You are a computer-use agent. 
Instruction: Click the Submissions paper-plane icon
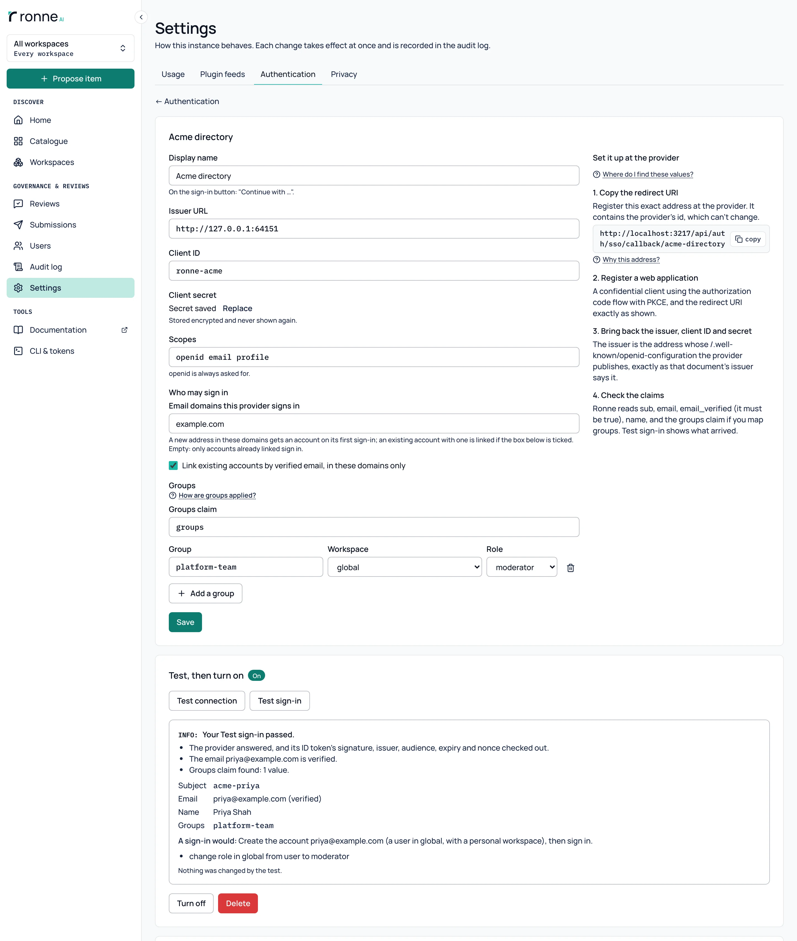[x=18, y=224]
